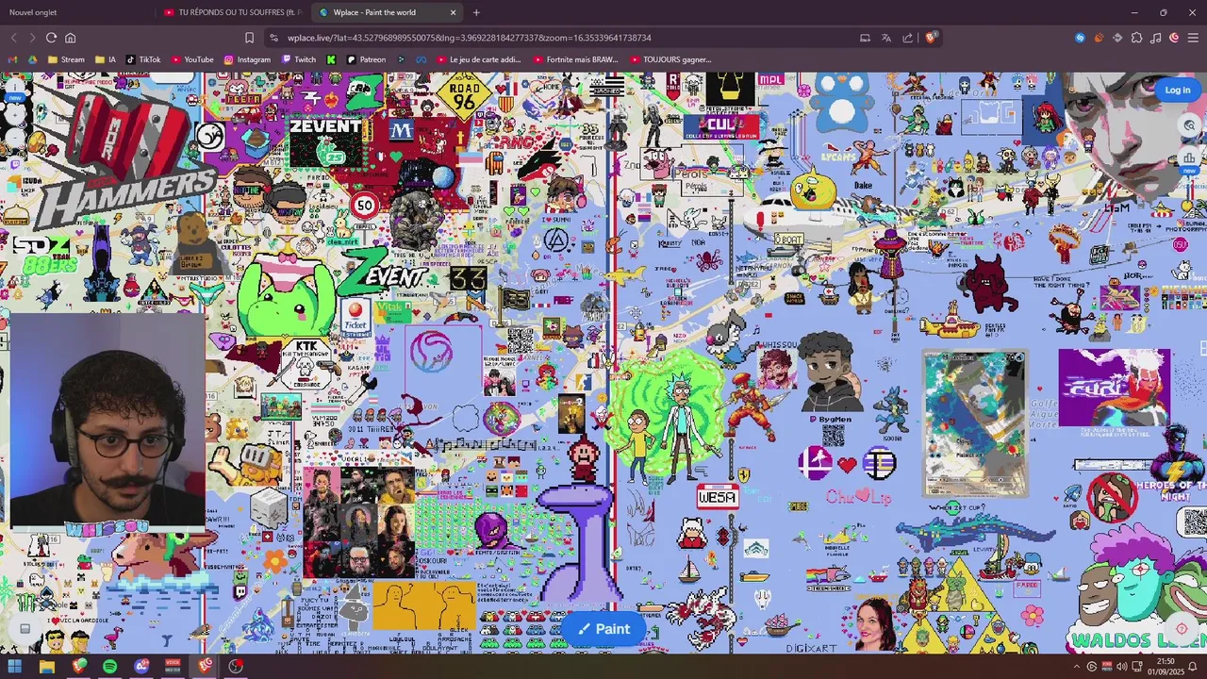Open the Patreon bookmark
The width and height of the screenshot is (1207, 679).
tap(366, 59)
